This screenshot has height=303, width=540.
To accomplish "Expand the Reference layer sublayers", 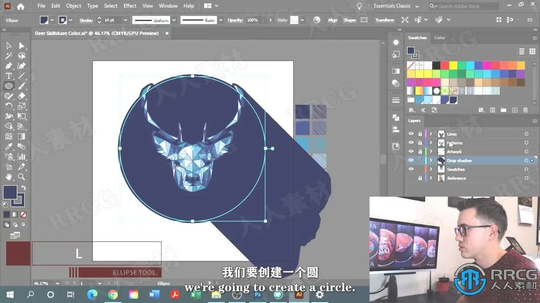I will coord(431,178).
